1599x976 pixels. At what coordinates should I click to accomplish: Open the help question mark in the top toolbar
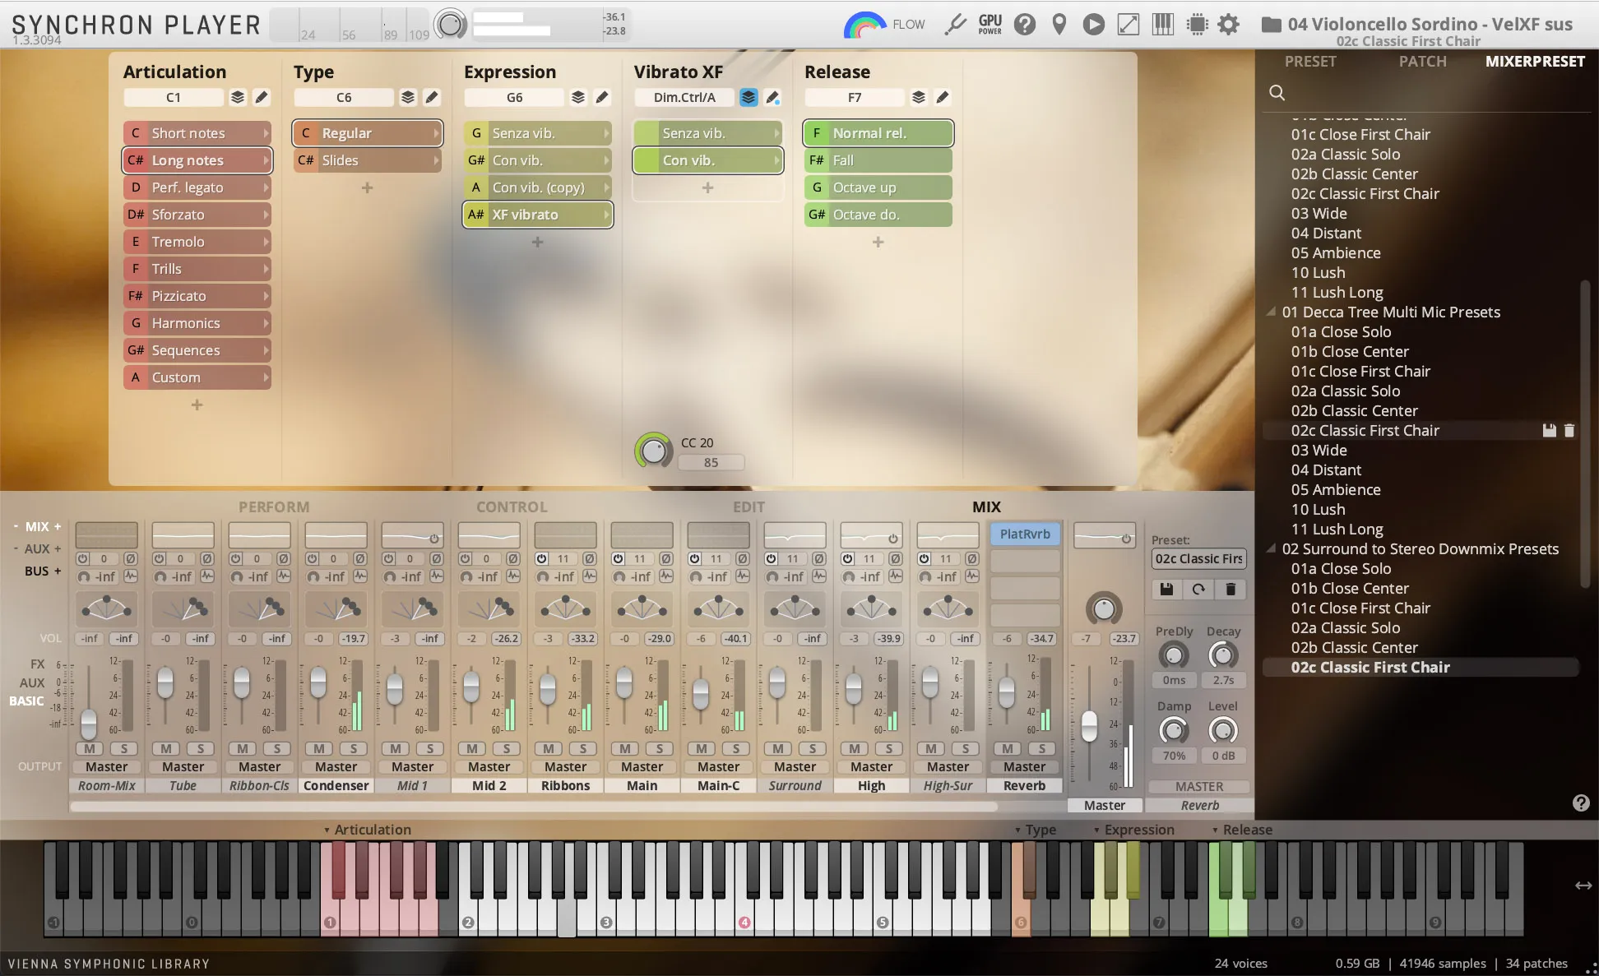pos(1025,25)
